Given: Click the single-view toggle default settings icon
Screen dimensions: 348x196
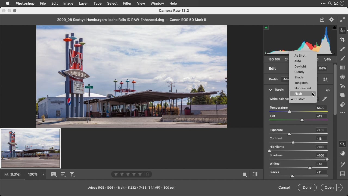Looking at the screenshot, I should pos(244,174).
